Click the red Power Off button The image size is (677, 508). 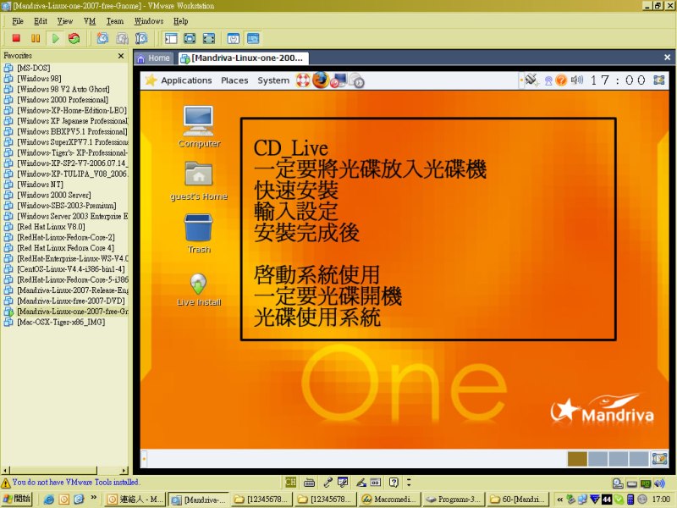tap(16, 38)
